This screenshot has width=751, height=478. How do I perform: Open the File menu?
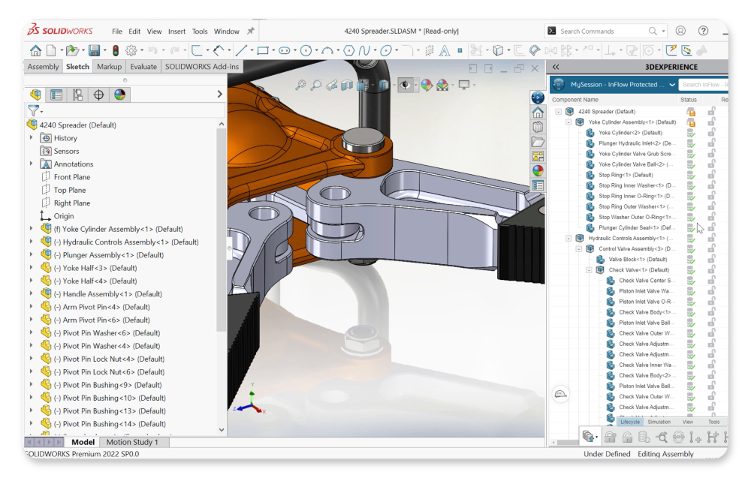click(117, 31)
